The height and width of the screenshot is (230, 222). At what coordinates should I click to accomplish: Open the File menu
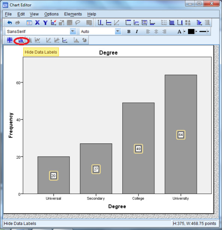8,14
